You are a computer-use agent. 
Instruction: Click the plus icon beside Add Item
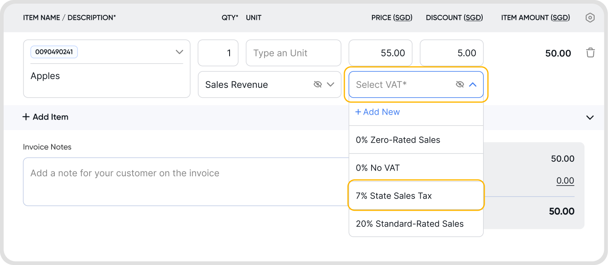coord(26,117)
